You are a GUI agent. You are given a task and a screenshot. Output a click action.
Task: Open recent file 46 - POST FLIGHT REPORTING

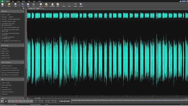pos(10,27)
